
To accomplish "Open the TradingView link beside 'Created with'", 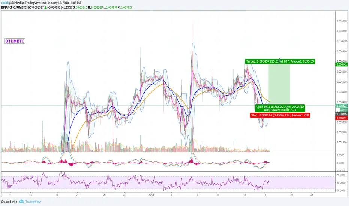I will [x=33, y=202].
